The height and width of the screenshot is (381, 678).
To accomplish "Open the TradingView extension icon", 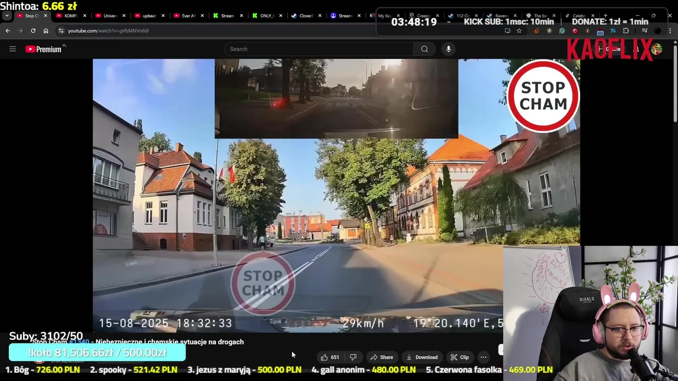I will point(613,31).
